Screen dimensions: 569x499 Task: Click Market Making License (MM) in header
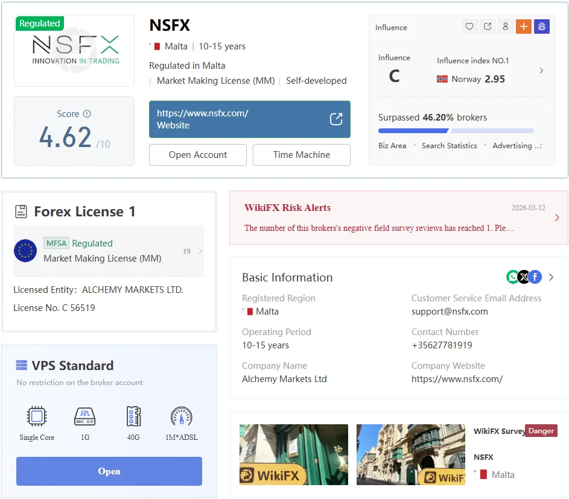pos(215,81)
